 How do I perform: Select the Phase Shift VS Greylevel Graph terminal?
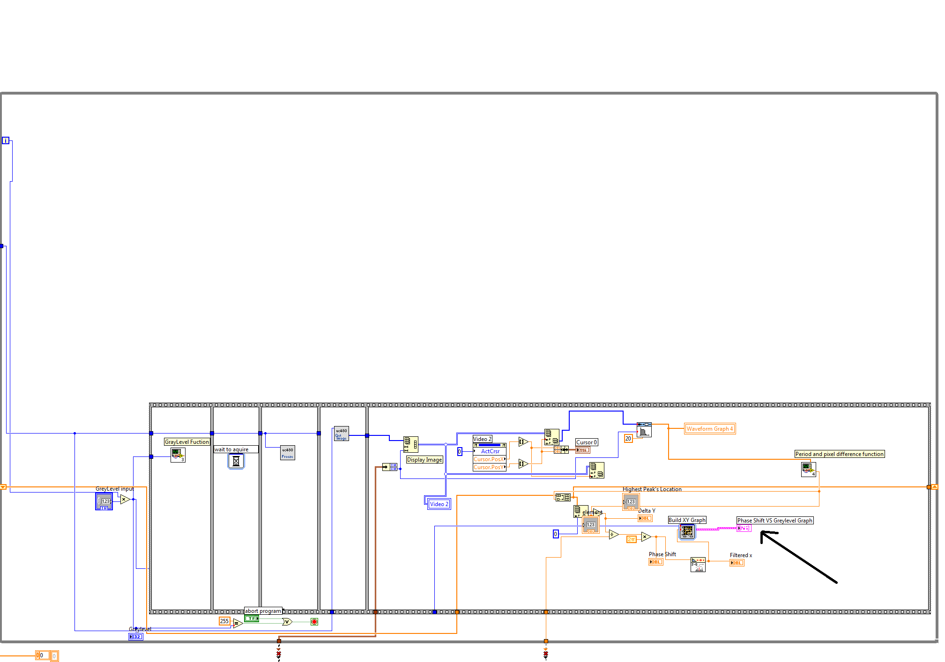click(744, 528)
